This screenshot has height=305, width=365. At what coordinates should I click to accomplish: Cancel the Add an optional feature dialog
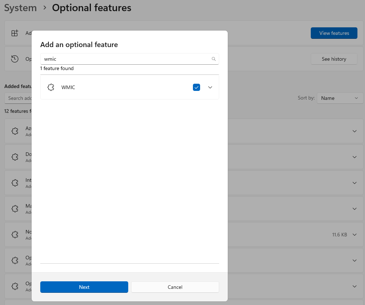(175, 287)
